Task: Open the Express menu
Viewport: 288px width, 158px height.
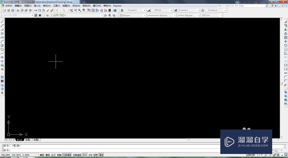Action: [118, 6]
